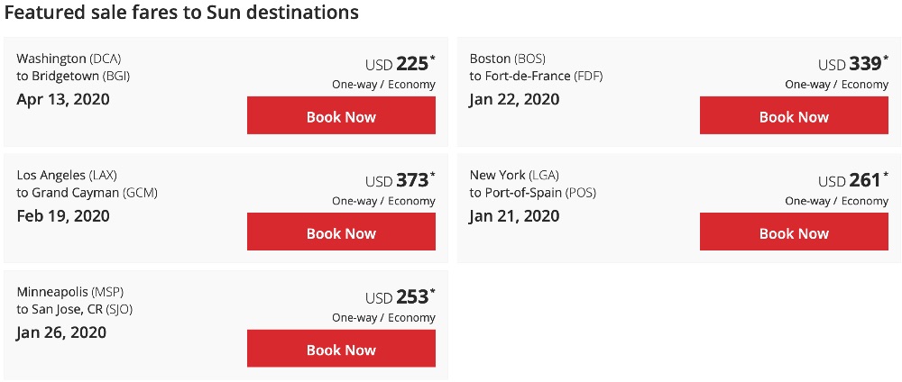The image size is (902, 382).
Task: Click the USD 373 fare price
Action: coord(400,180)
